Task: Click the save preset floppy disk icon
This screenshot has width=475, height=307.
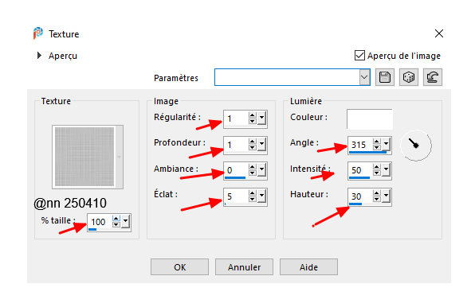Action: 385,77
